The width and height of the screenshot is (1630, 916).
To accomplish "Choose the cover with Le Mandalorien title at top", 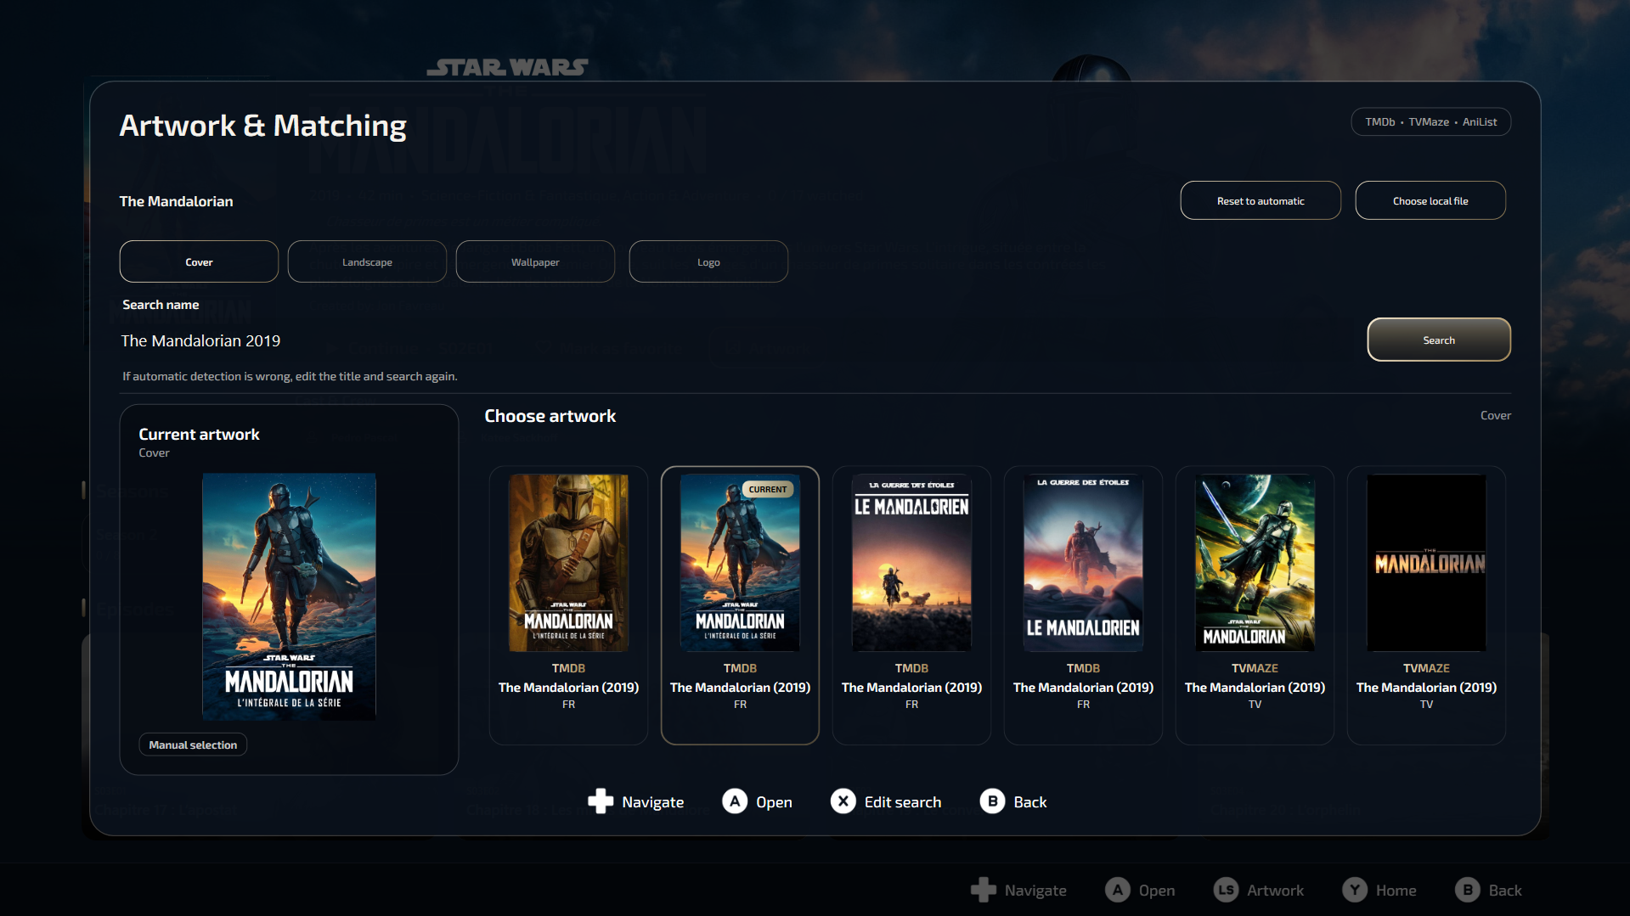I will [x=911, y=605].
